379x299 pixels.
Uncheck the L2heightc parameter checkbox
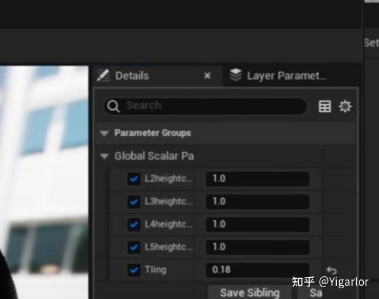pyautogui.click(x=134, y=179)
